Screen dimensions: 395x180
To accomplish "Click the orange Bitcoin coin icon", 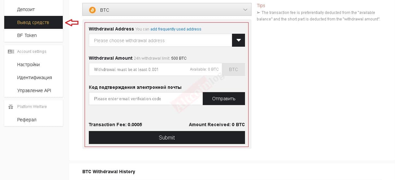I will pyautogui.click(x=92, y=10).
